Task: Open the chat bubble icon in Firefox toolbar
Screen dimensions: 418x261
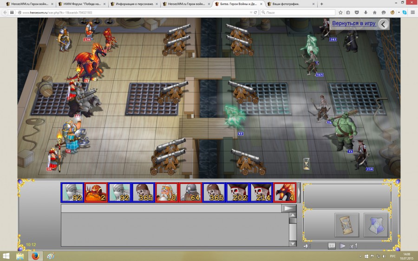Action: (x=384, y=12)
